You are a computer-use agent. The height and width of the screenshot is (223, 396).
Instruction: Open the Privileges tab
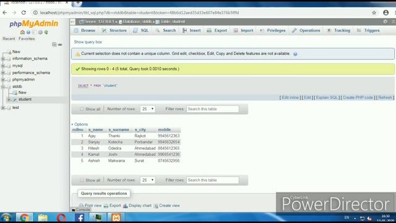tap(273, 30)
